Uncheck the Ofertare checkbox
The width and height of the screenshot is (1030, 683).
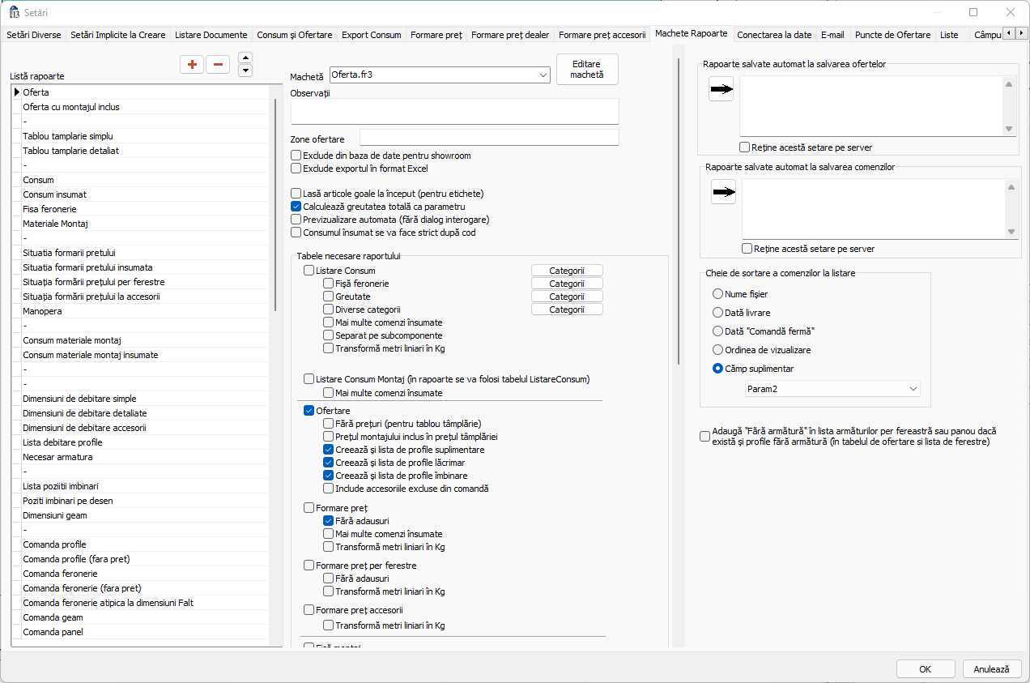click(x=309, y=411)
